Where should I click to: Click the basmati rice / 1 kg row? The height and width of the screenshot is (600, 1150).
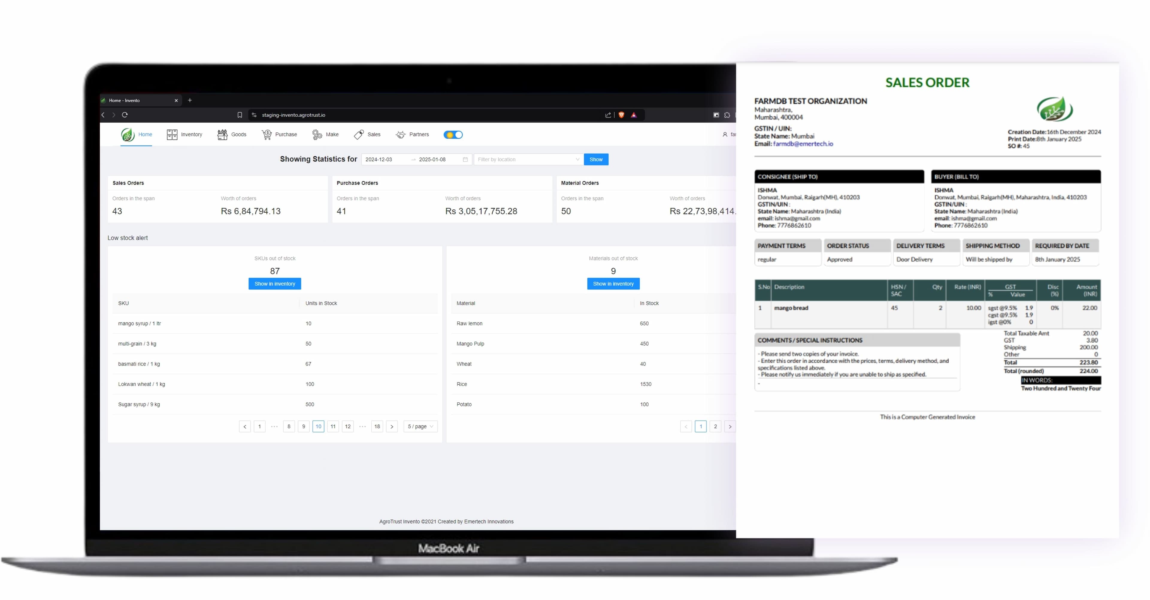pos(275,364)
